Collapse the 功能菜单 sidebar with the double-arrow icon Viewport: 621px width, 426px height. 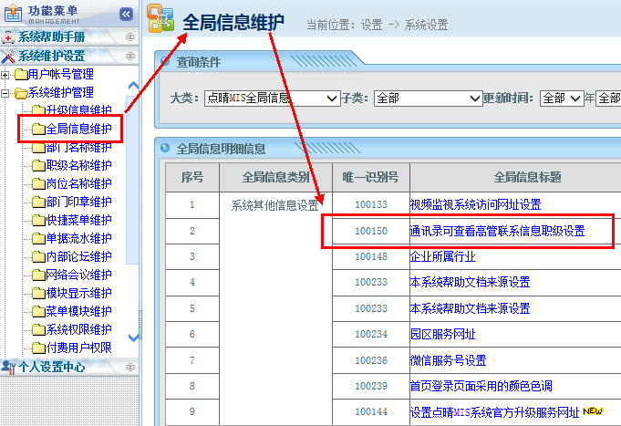126,14
